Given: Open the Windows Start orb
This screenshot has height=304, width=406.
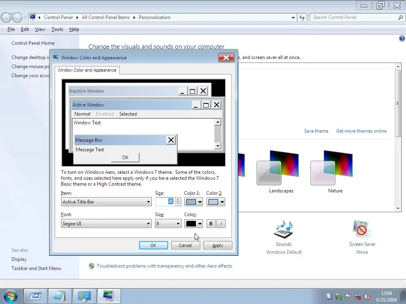Looking at the screenshot, I should pyautogui.click(x=11, y=296).
